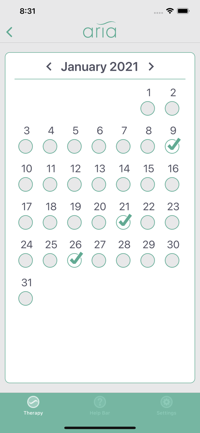
Task: Tap the Wi-Fi status icon
Action: tap(170, 11)
